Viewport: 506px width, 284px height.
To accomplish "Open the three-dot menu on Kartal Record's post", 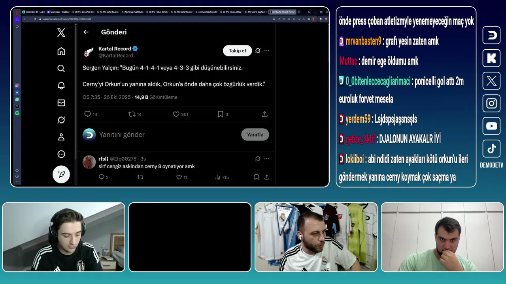I will (x=267, y=50).
